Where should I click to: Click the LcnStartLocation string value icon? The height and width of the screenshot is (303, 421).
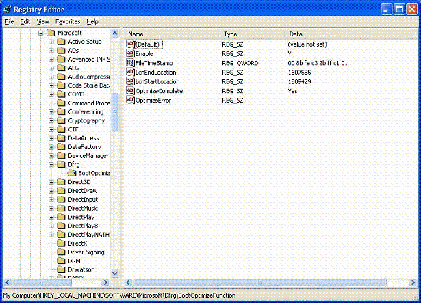(x=130, y=81)
